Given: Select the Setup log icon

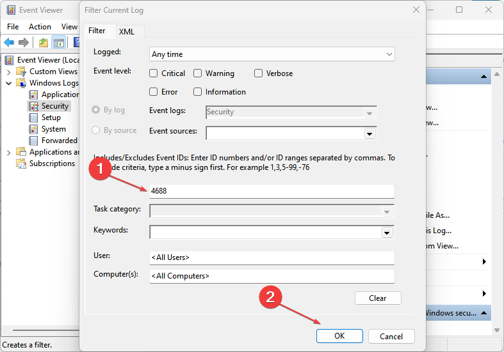Looking at the screenshot, I should 34,118.
